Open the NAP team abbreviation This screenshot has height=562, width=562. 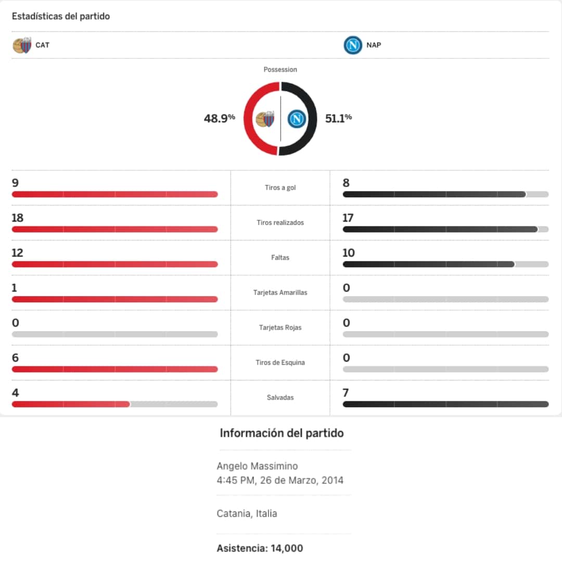click(374, 45)
